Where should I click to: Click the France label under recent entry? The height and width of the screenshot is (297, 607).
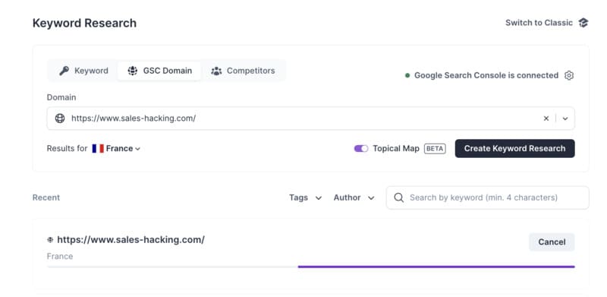(x=60, y=256)
